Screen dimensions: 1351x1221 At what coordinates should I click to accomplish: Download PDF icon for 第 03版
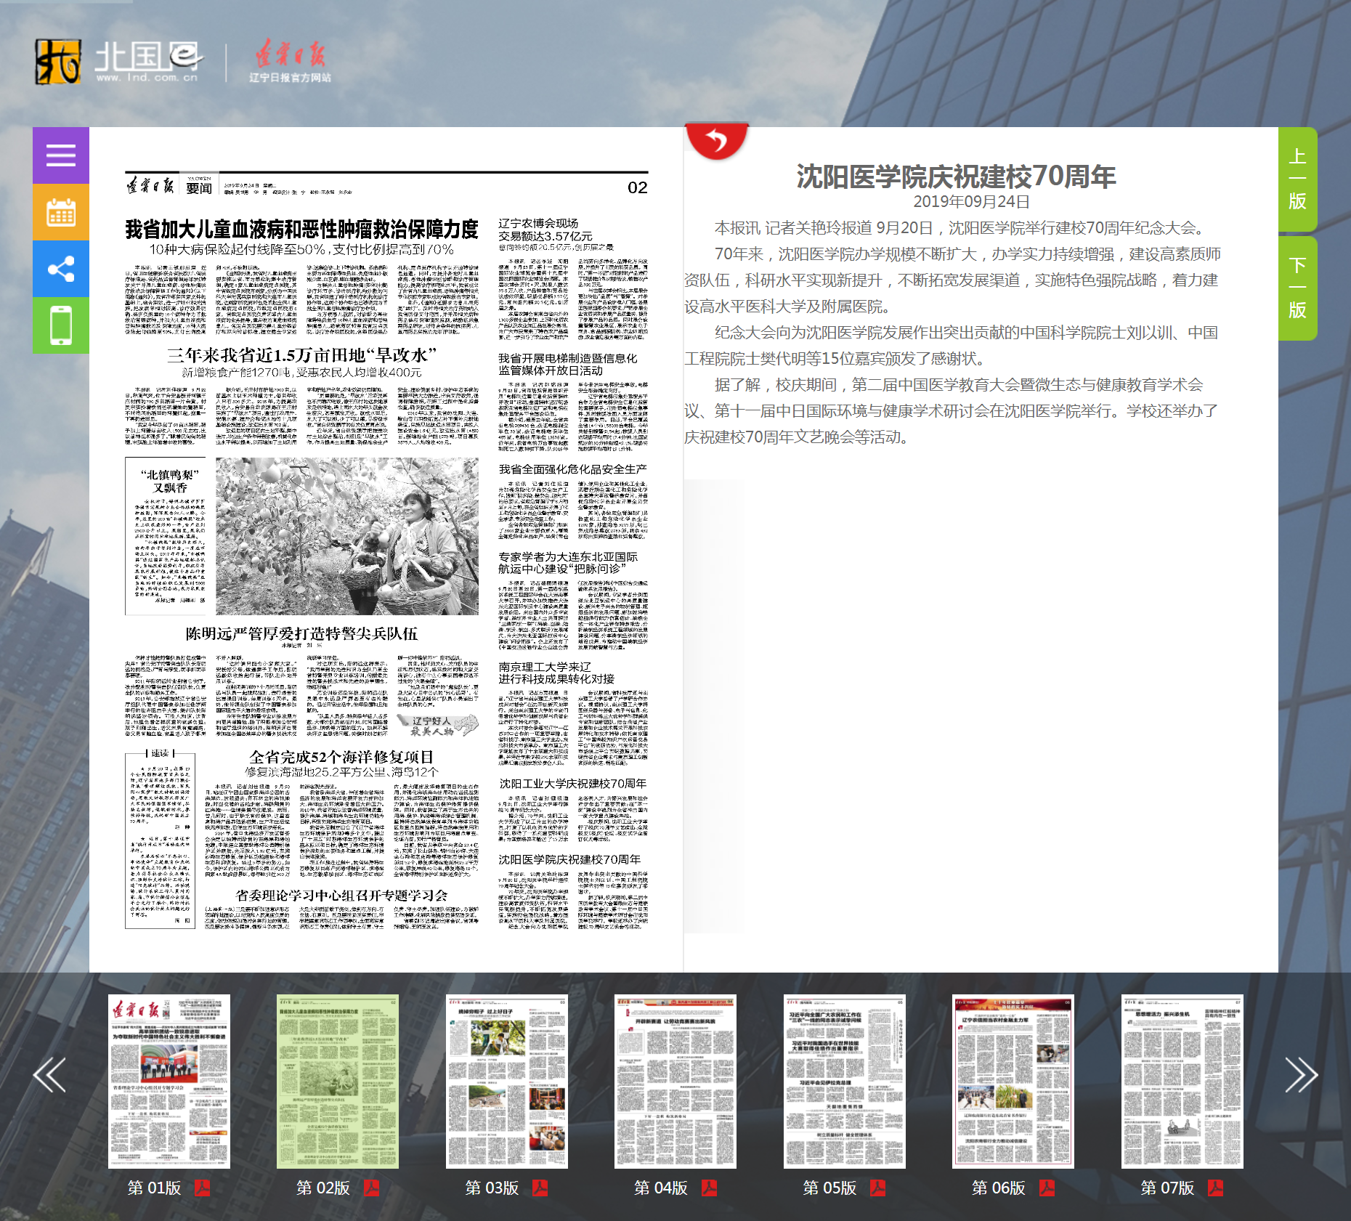540,1188
